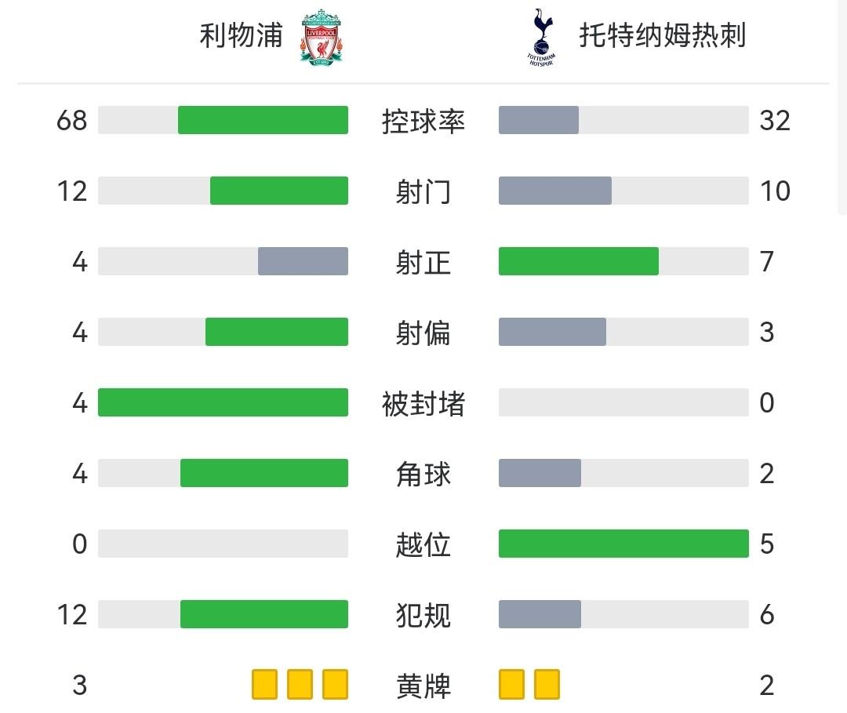The height and width of the screenshot is (713, 847).
Task: Click Liverpool's middle yellow card icon
Action: (300, 685)
